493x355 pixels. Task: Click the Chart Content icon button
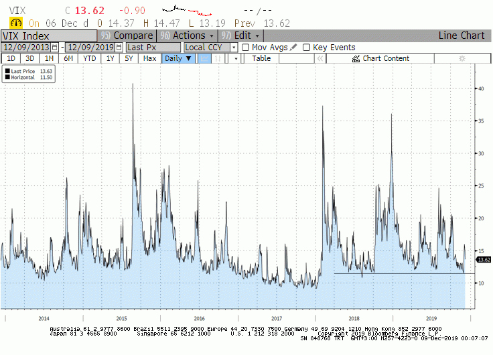(x=380, y=58)
